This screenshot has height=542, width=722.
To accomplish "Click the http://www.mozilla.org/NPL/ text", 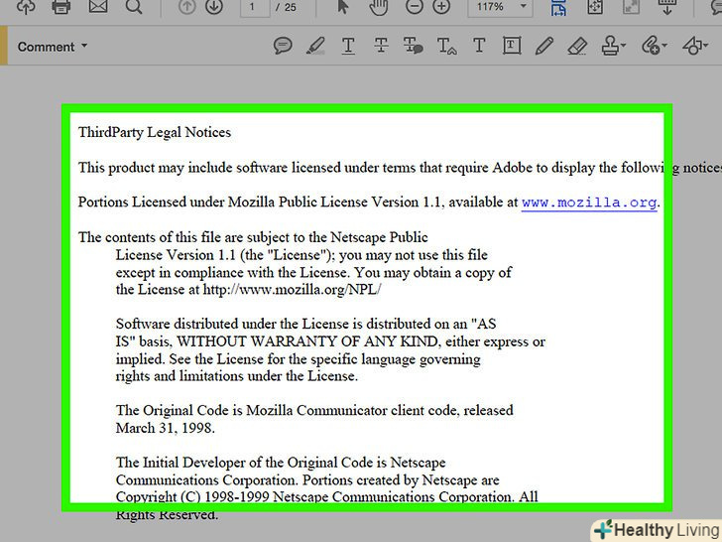I will (292, 290).
